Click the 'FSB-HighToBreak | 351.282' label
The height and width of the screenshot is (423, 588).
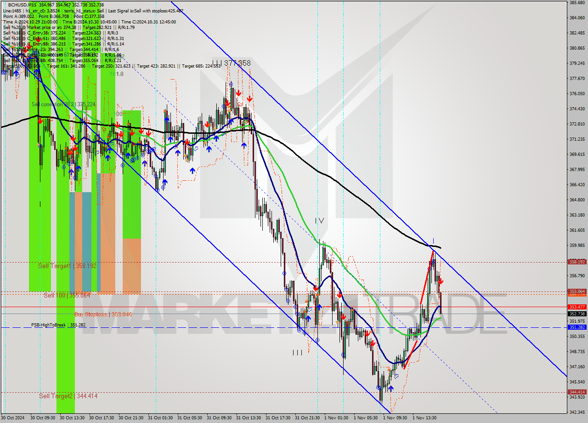point(59,325)
